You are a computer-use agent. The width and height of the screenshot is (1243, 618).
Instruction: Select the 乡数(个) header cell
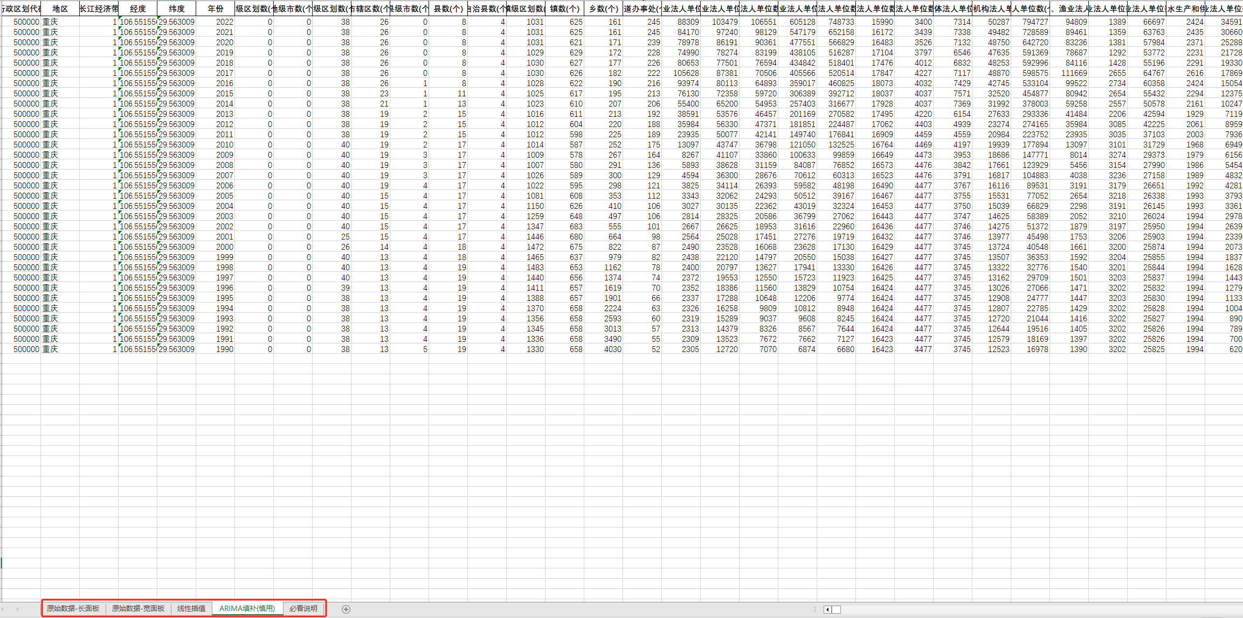pyautogui.click(x=603, y=9)
